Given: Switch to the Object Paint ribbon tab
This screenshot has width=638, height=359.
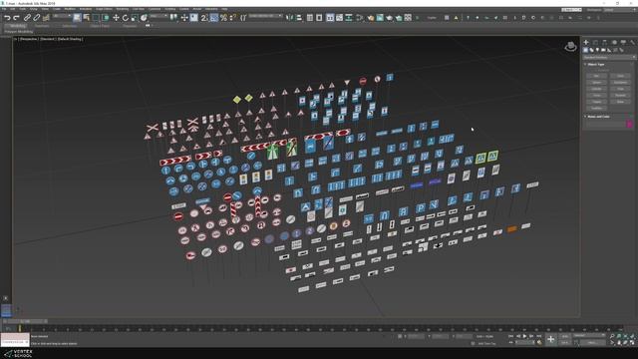Looking at the screenshot, I should pyautogui.click(x=100, y=26).
